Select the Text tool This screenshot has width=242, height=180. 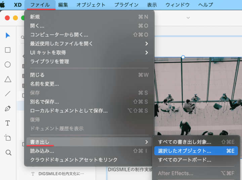[7, 123]
